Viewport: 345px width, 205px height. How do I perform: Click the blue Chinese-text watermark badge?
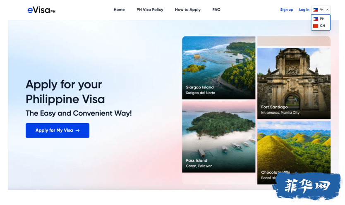307,186
